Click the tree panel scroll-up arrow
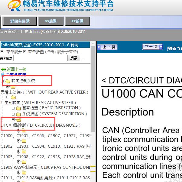Viewport: 182px width, 182px height. [93, 44]
